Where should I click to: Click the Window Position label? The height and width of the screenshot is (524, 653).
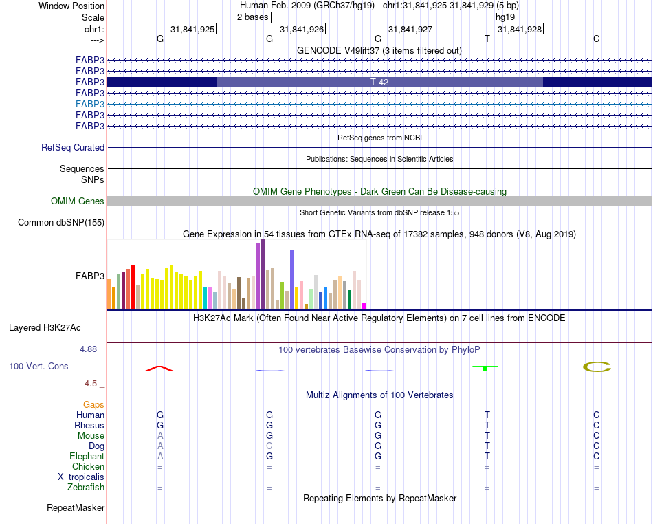[71, 6]
